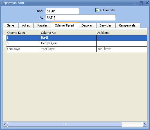Click the Kodu field containing STS01
The height and width of the screenshot is (130, 150).
(x=62, y=11)
